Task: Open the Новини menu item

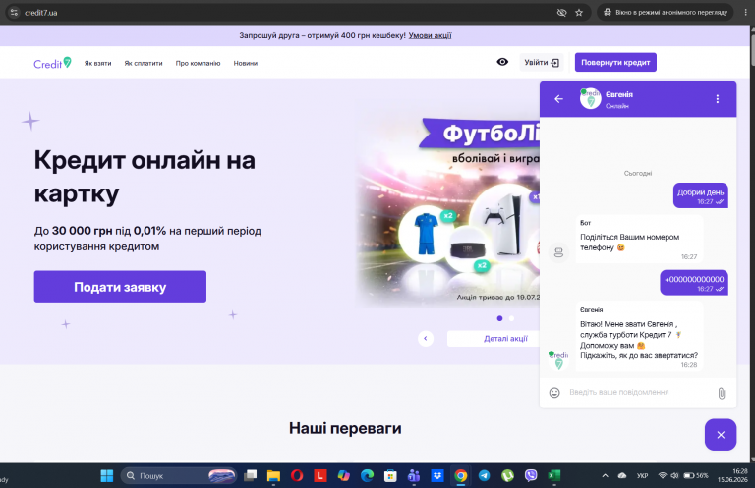Action: click(246, 63)
